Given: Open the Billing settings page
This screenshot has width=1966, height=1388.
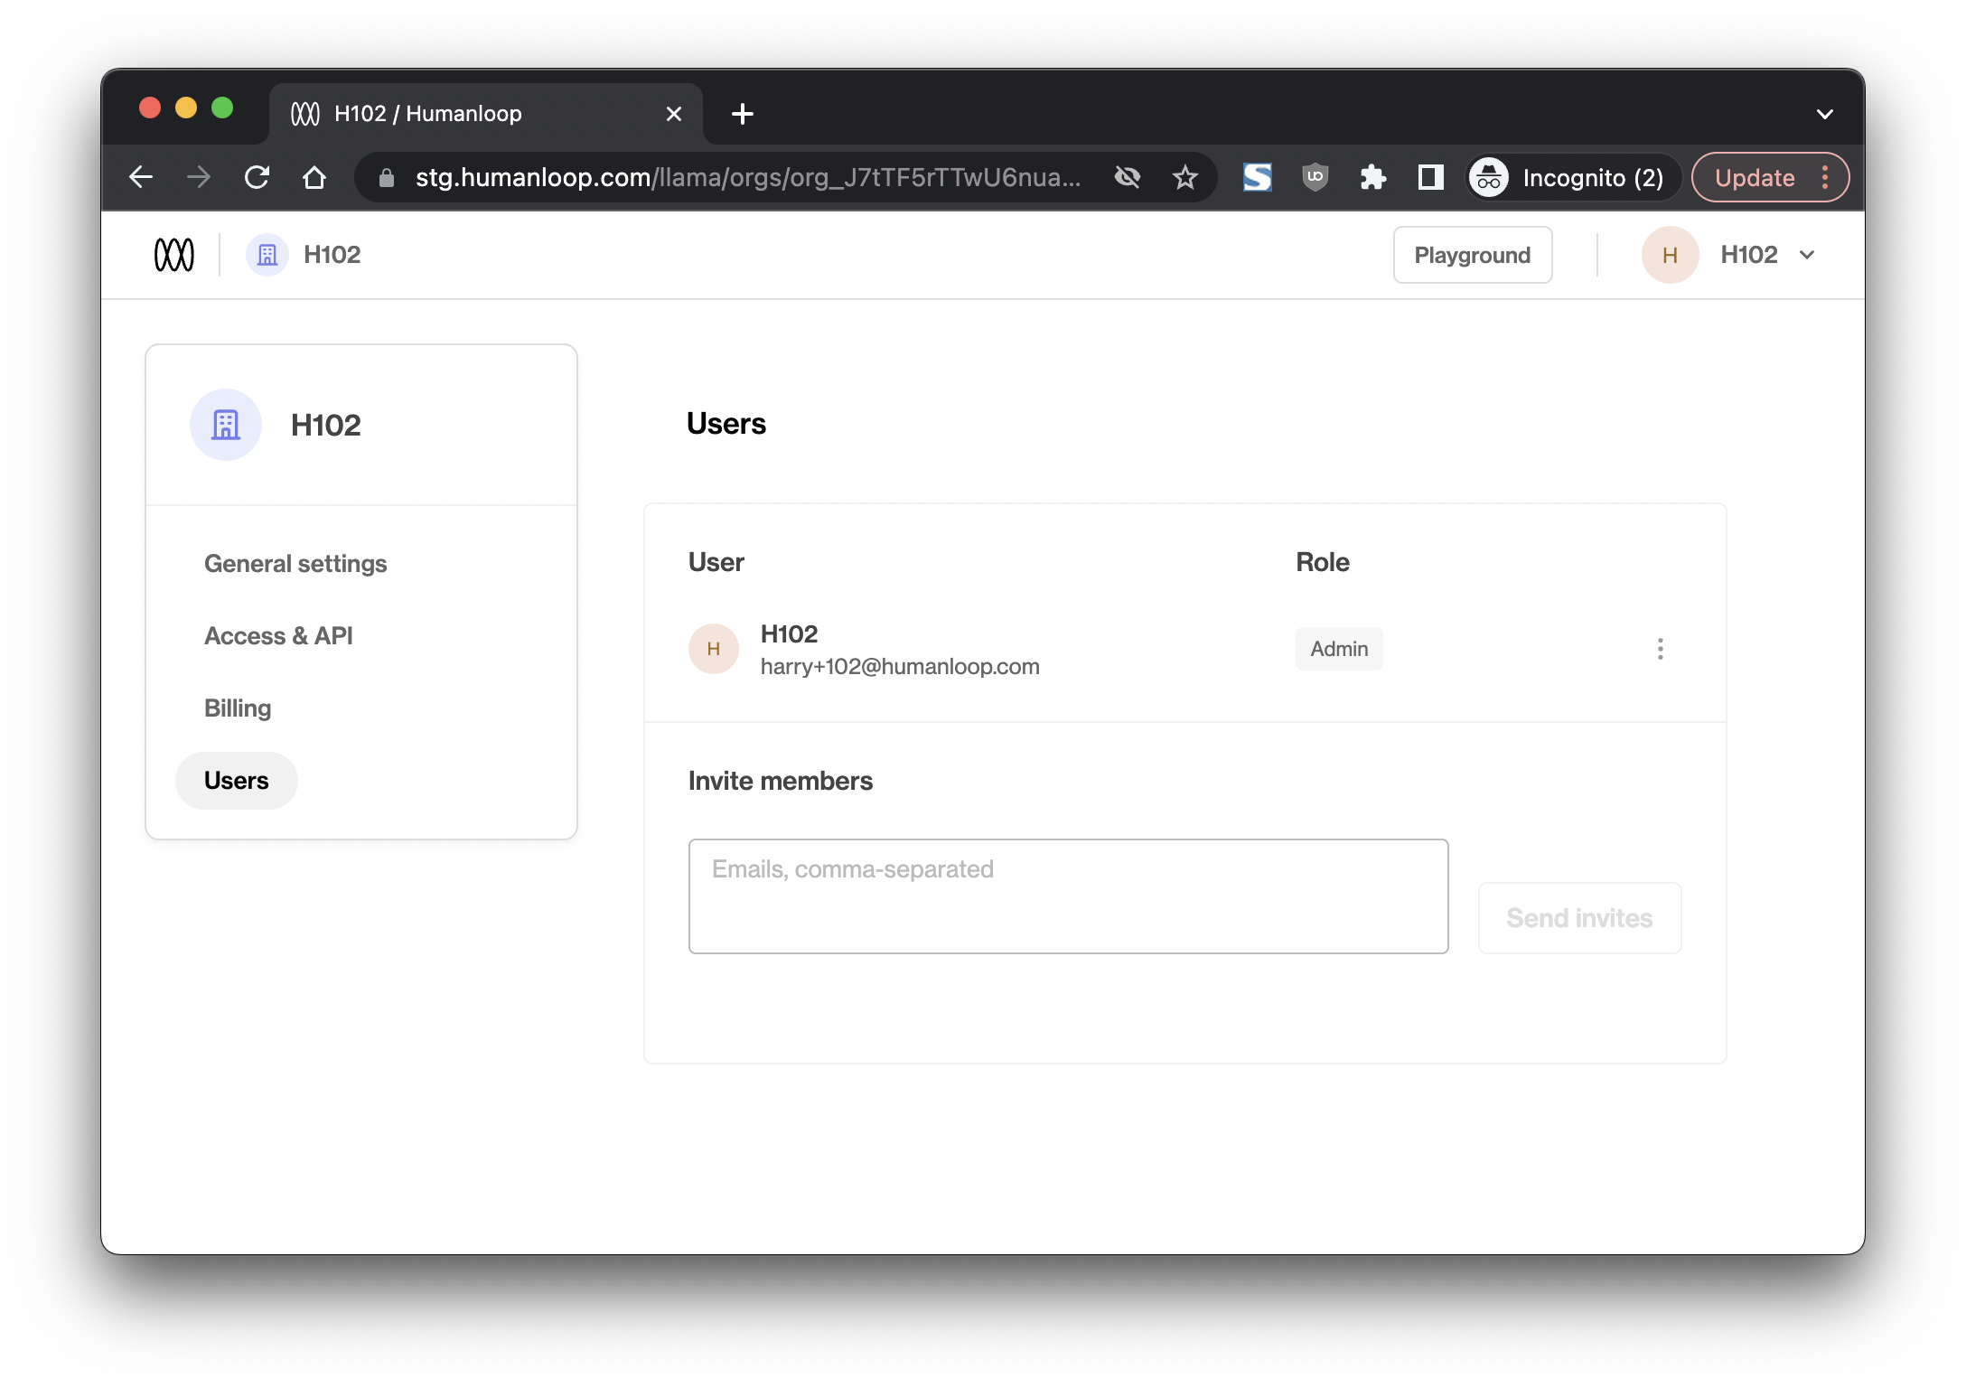Looking at the screenshot, I should [x=238, y=708].
